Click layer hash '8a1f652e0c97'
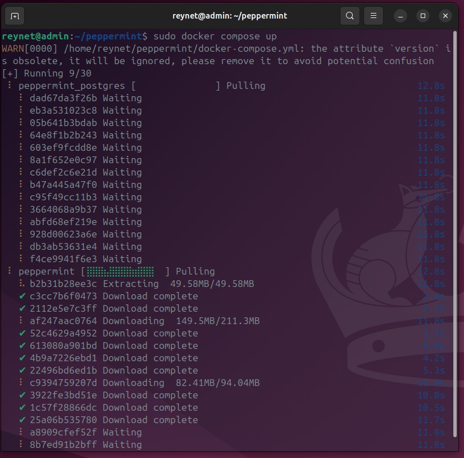Image resolution: width=464 pixels, height=458 pixels. pos(63,160)
